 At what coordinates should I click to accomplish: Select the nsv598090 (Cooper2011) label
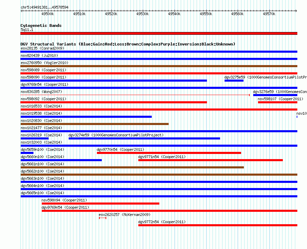(43, 77)
